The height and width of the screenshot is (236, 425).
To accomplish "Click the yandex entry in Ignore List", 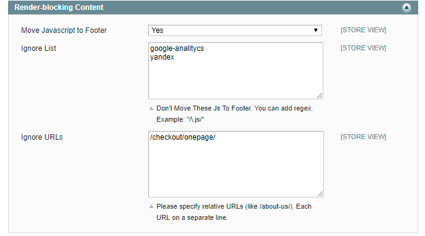I will click(162, 57).
